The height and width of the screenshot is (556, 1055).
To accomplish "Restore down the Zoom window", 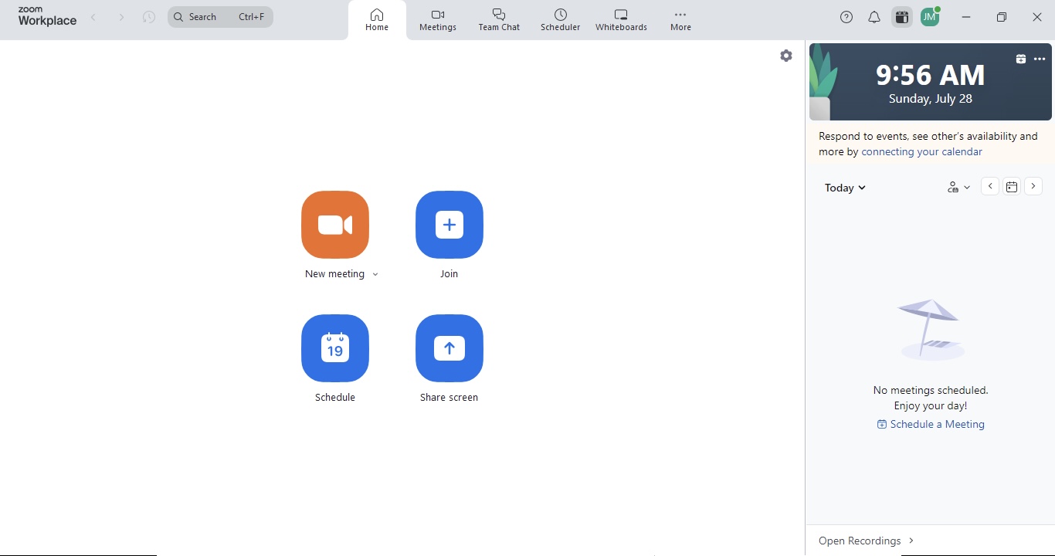I will tap(1002, 17).
